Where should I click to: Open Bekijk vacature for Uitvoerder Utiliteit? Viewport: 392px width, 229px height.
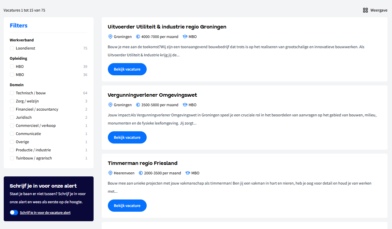(127, 69)
